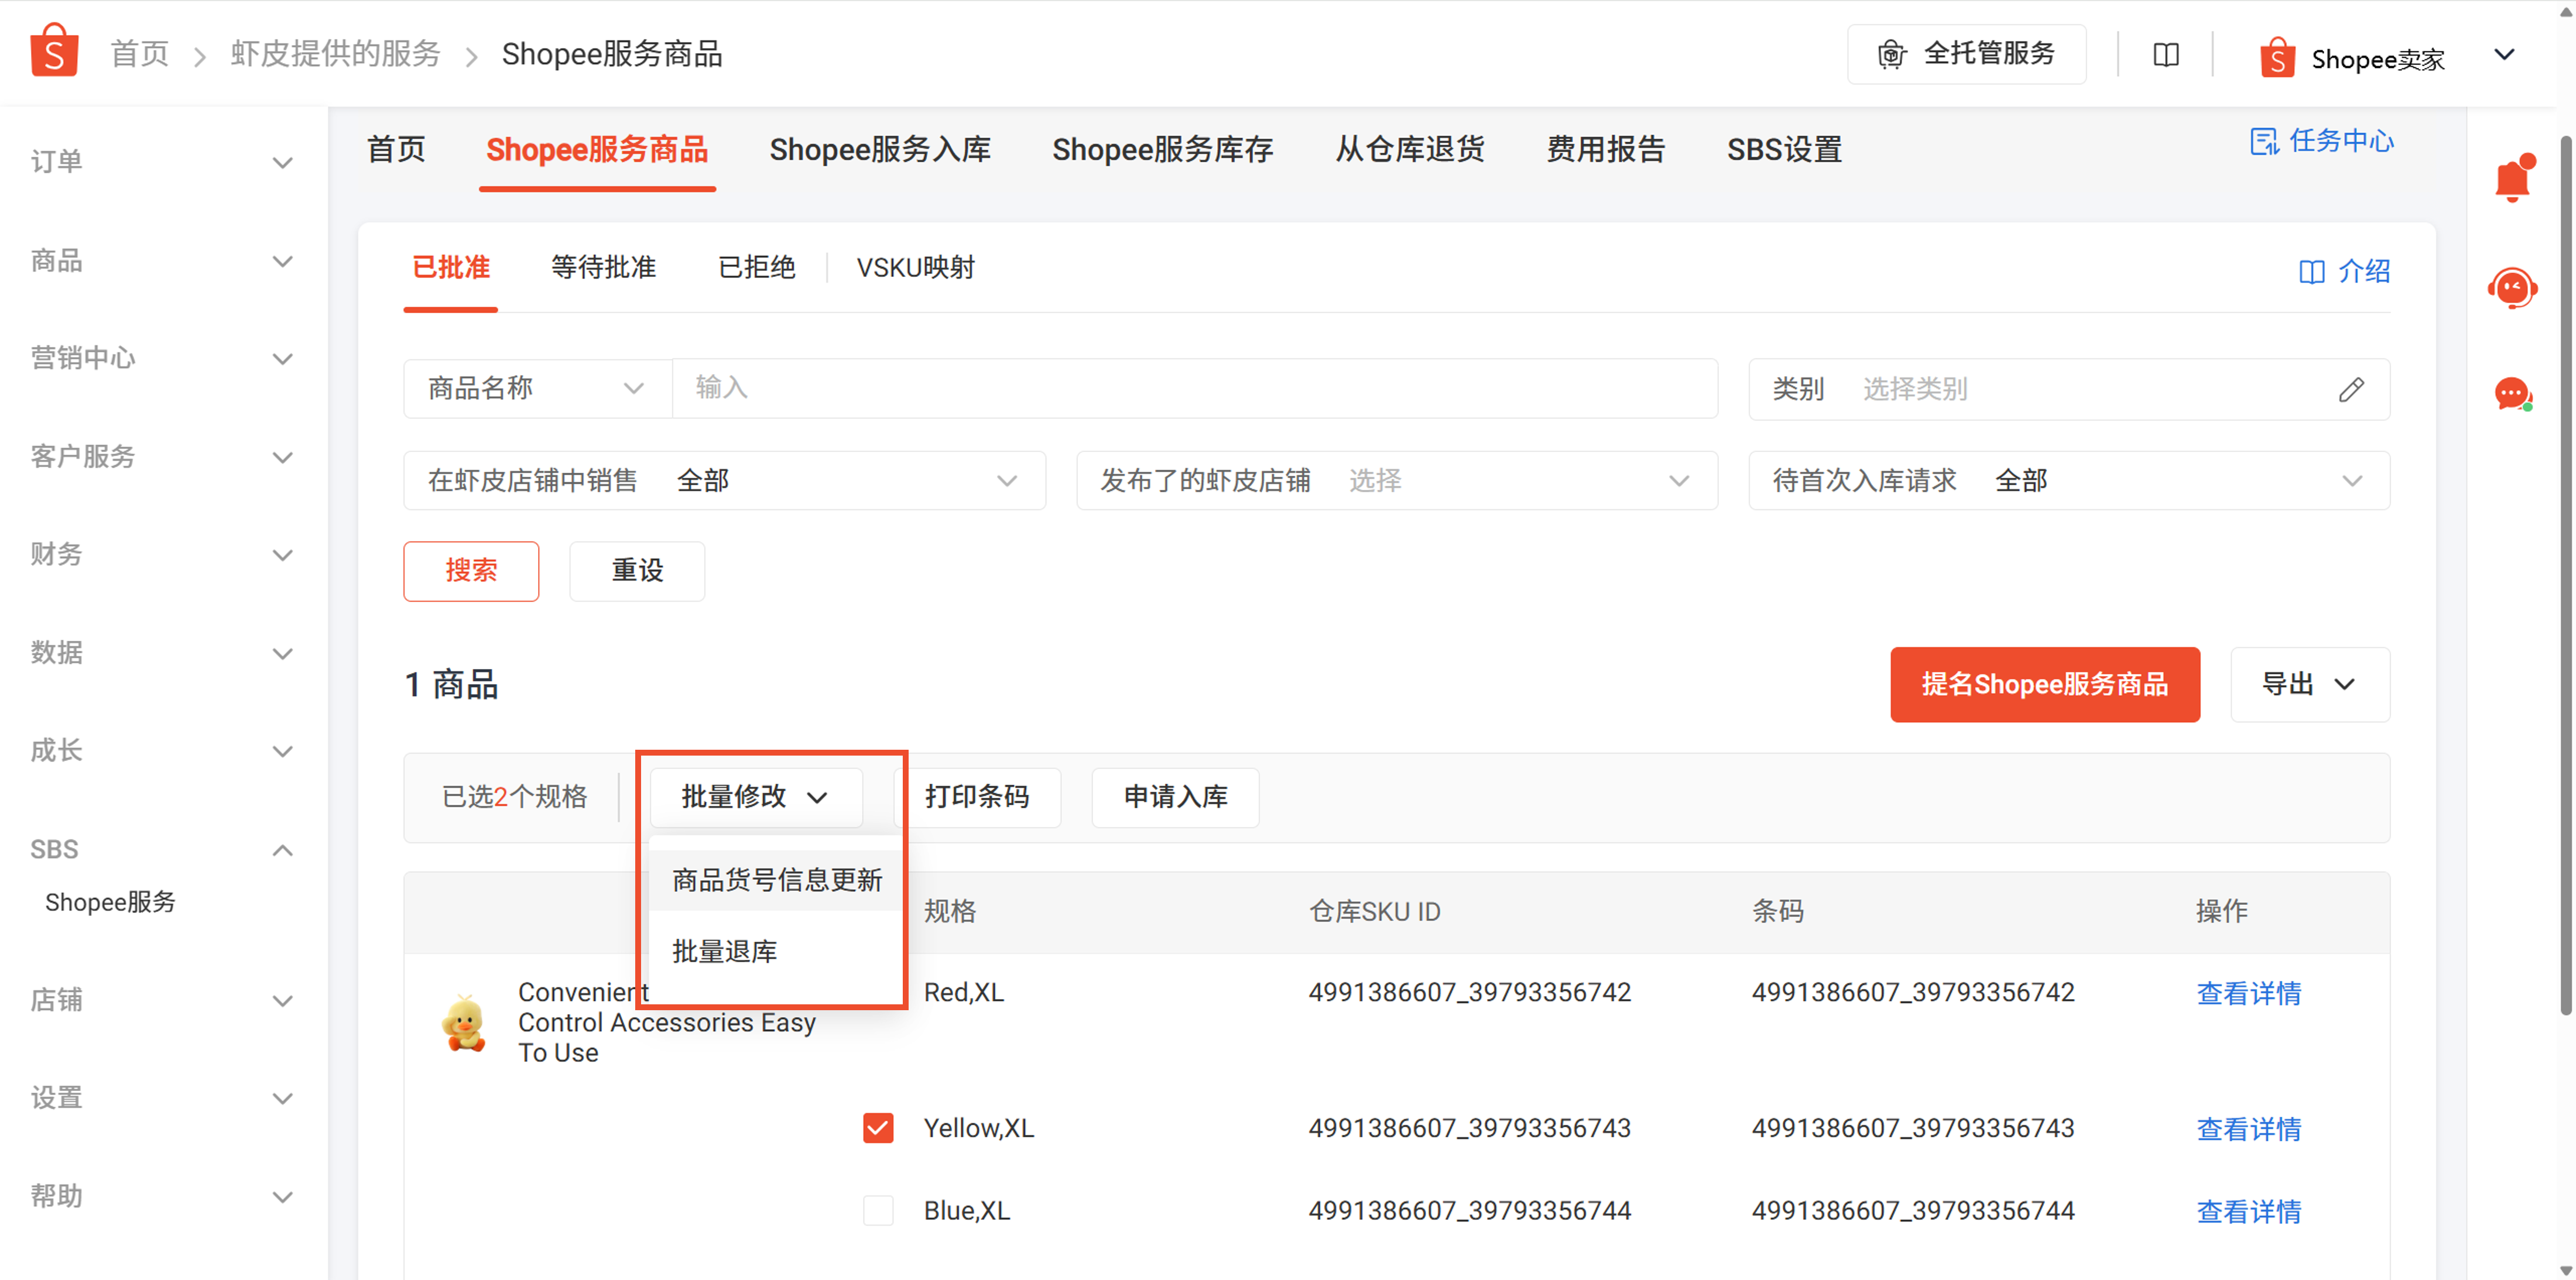Go to 虾皮提供的服务 breadcrumb

tap(336, 54)
